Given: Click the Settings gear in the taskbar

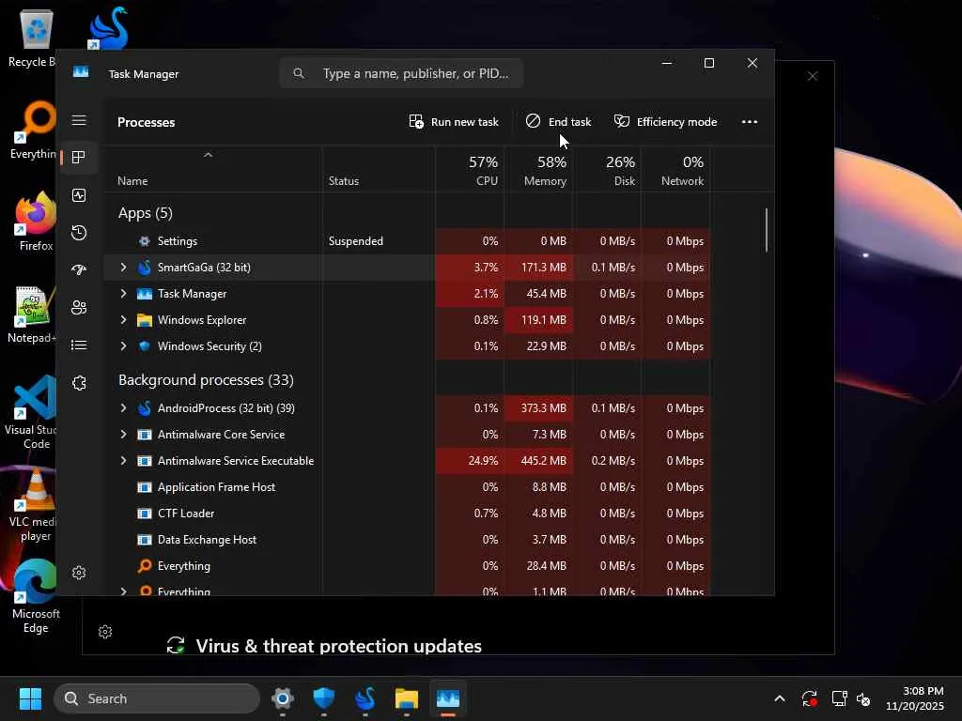Looking at the screenshot, I should pos(282,698).
